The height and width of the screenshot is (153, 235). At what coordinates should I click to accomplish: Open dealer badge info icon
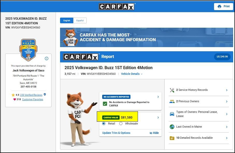47,59
